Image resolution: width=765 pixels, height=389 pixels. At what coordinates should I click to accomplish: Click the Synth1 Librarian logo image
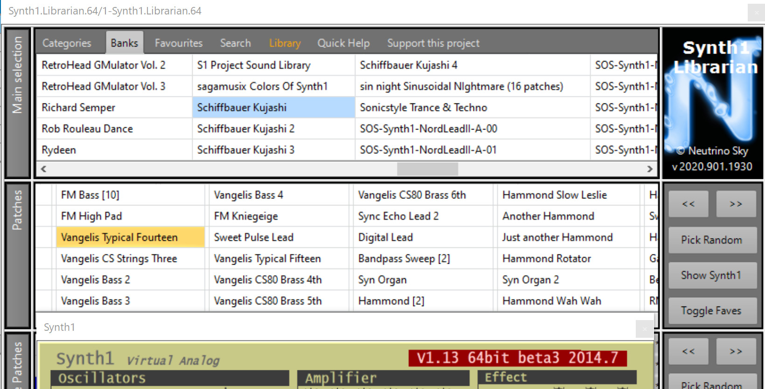713,103
